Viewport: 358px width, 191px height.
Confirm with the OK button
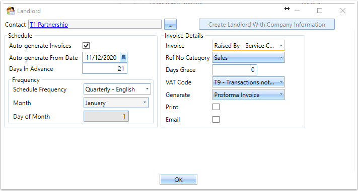click(178, 179)
